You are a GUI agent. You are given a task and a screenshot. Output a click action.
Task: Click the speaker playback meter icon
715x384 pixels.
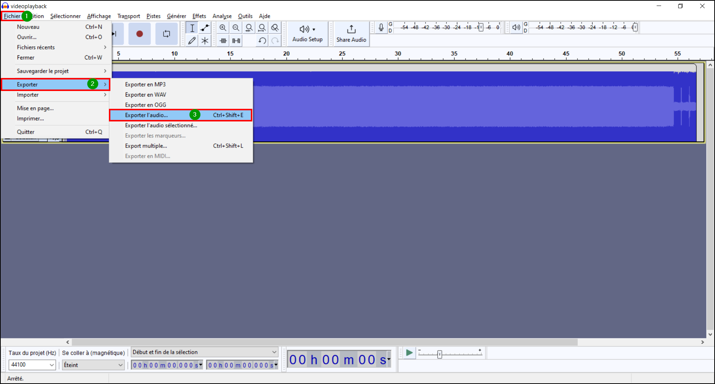coord(516,27)
